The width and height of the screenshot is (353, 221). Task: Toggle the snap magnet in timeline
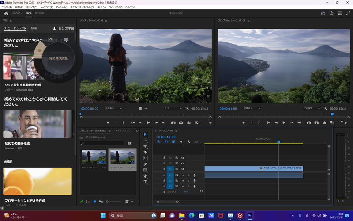click(166, 142)
